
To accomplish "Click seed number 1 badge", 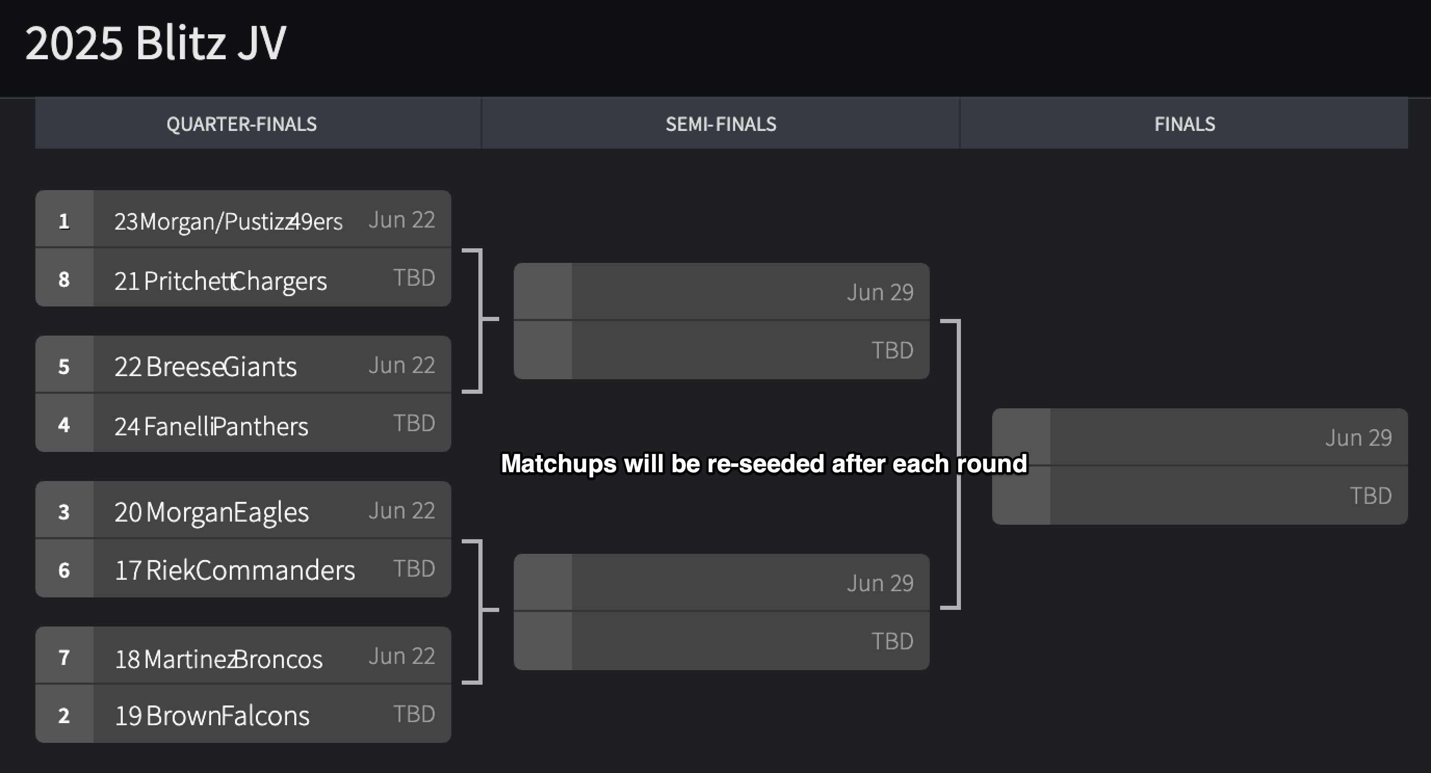I will click(x=64, y=220).
